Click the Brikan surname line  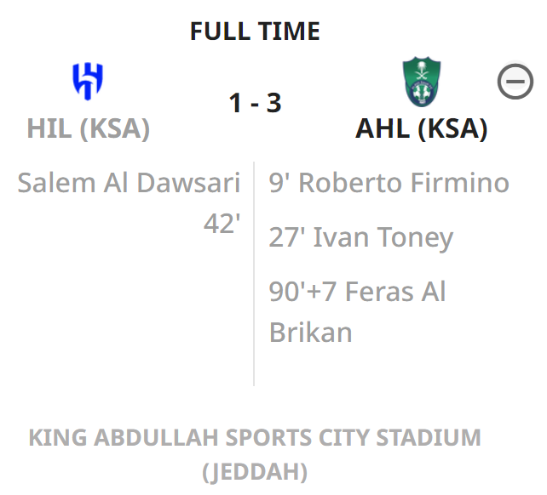310,333
